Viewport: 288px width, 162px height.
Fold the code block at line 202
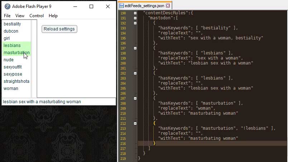(135, 73)
